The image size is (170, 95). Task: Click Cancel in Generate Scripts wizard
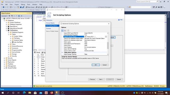pyautogui.click(x=119, y=79)
